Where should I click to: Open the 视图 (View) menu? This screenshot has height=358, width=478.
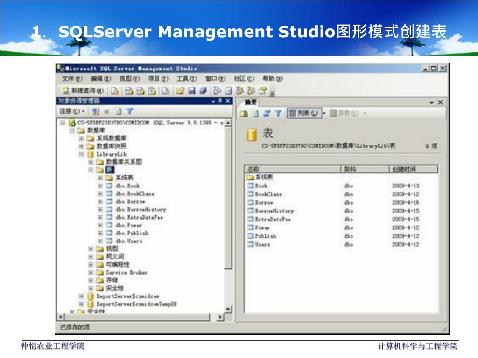(x=129, y=78)
